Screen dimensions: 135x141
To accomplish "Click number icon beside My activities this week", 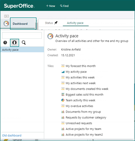I will (x=63, y=77).
